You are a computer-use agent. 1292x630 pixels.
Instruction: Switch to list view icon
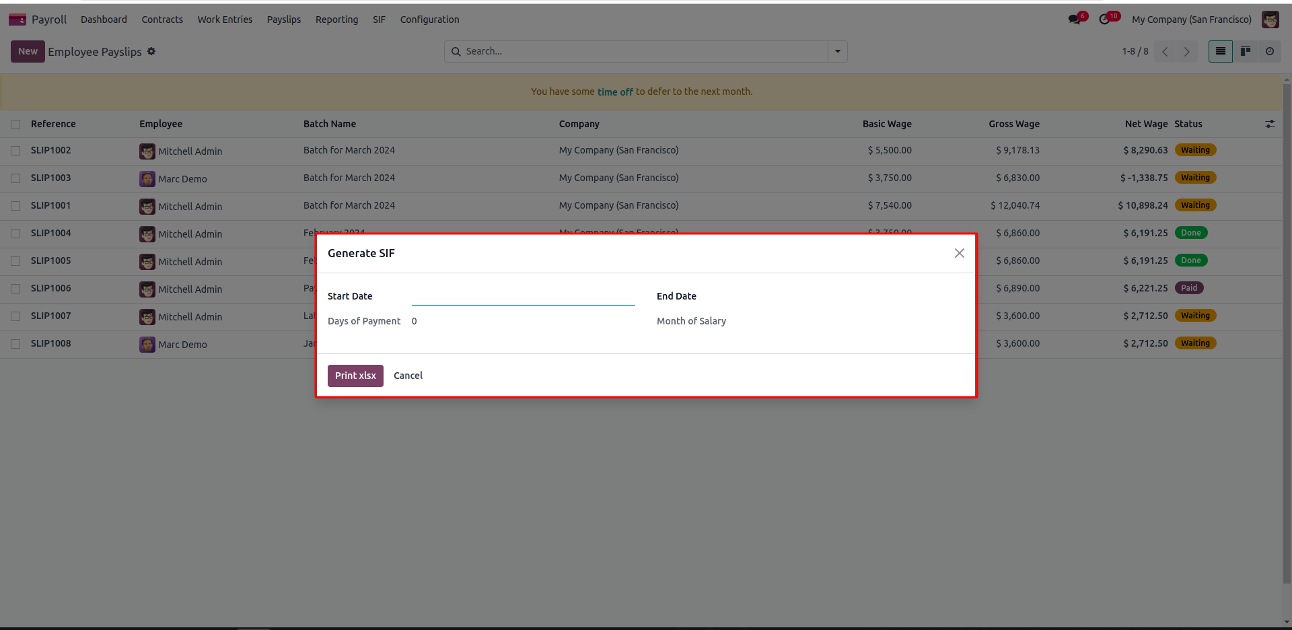(x=1220, y=51)
